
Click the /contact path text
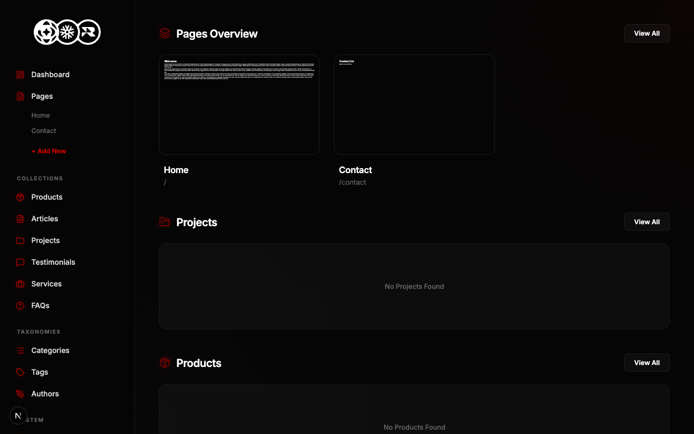[x=352, y=182]
